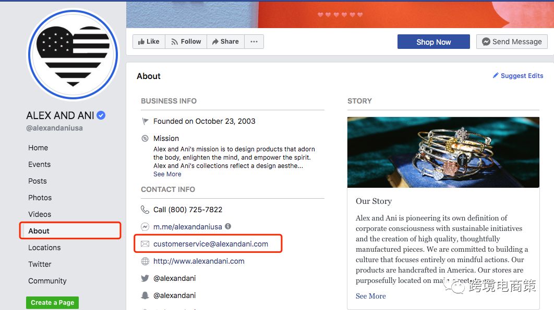Screen dimensions: 554x310
Task: Expand the Mission text with See More
Action: point(167,174)
